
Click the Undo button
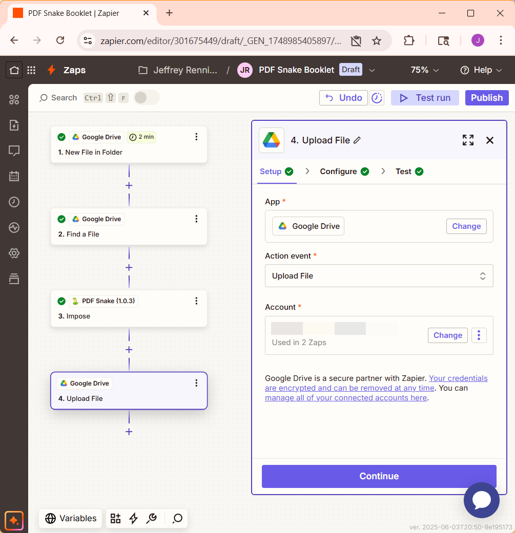[x=343, y=98]
